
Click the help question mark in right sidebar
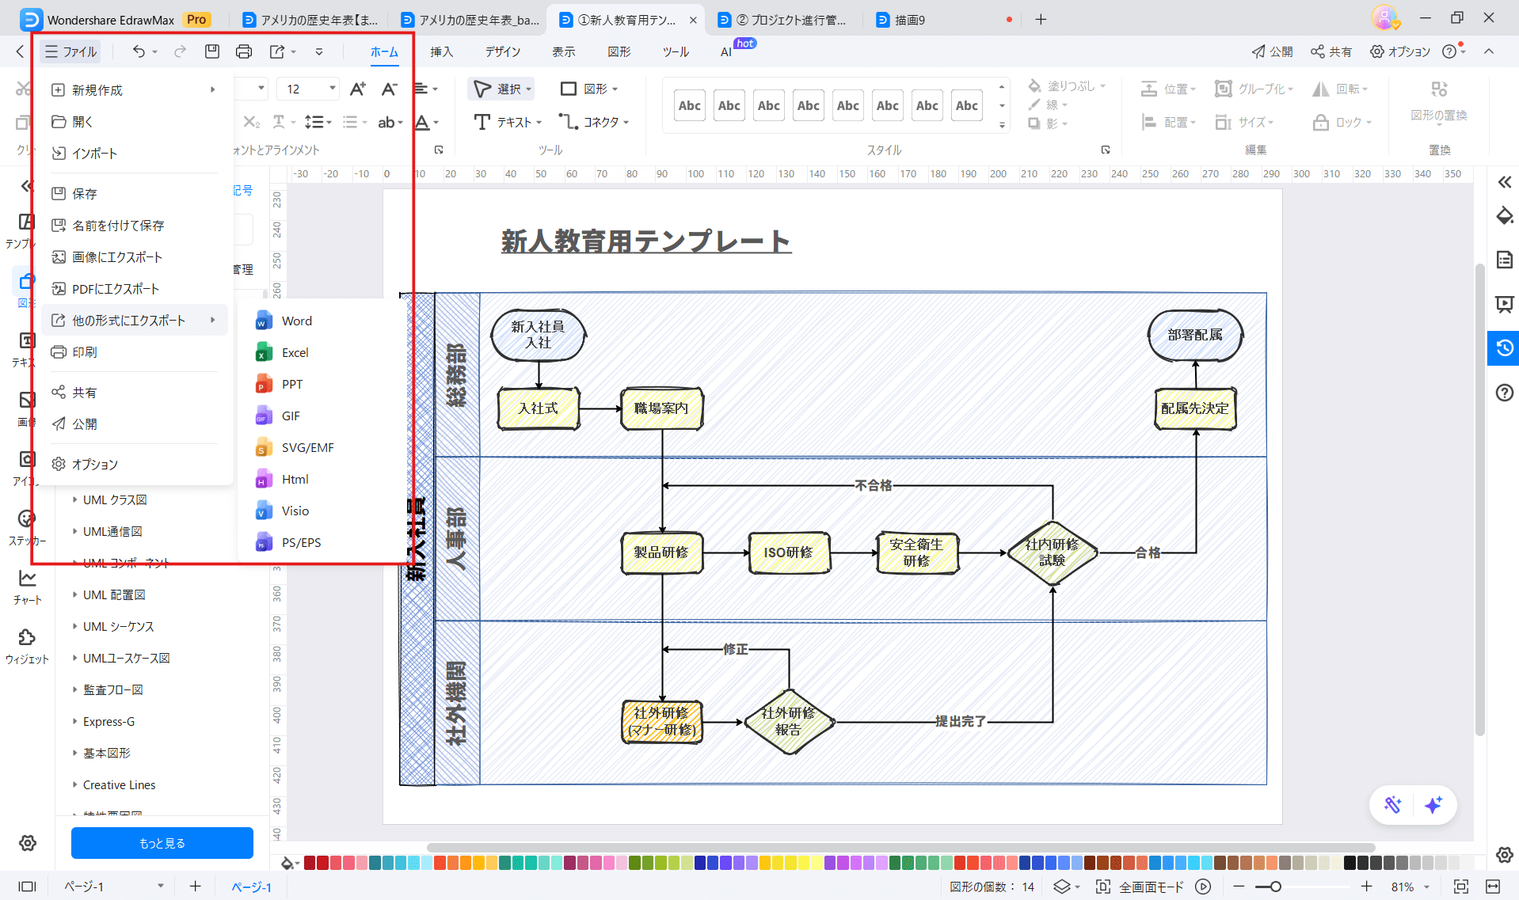pyautogui.click(x=1504, y=393)
